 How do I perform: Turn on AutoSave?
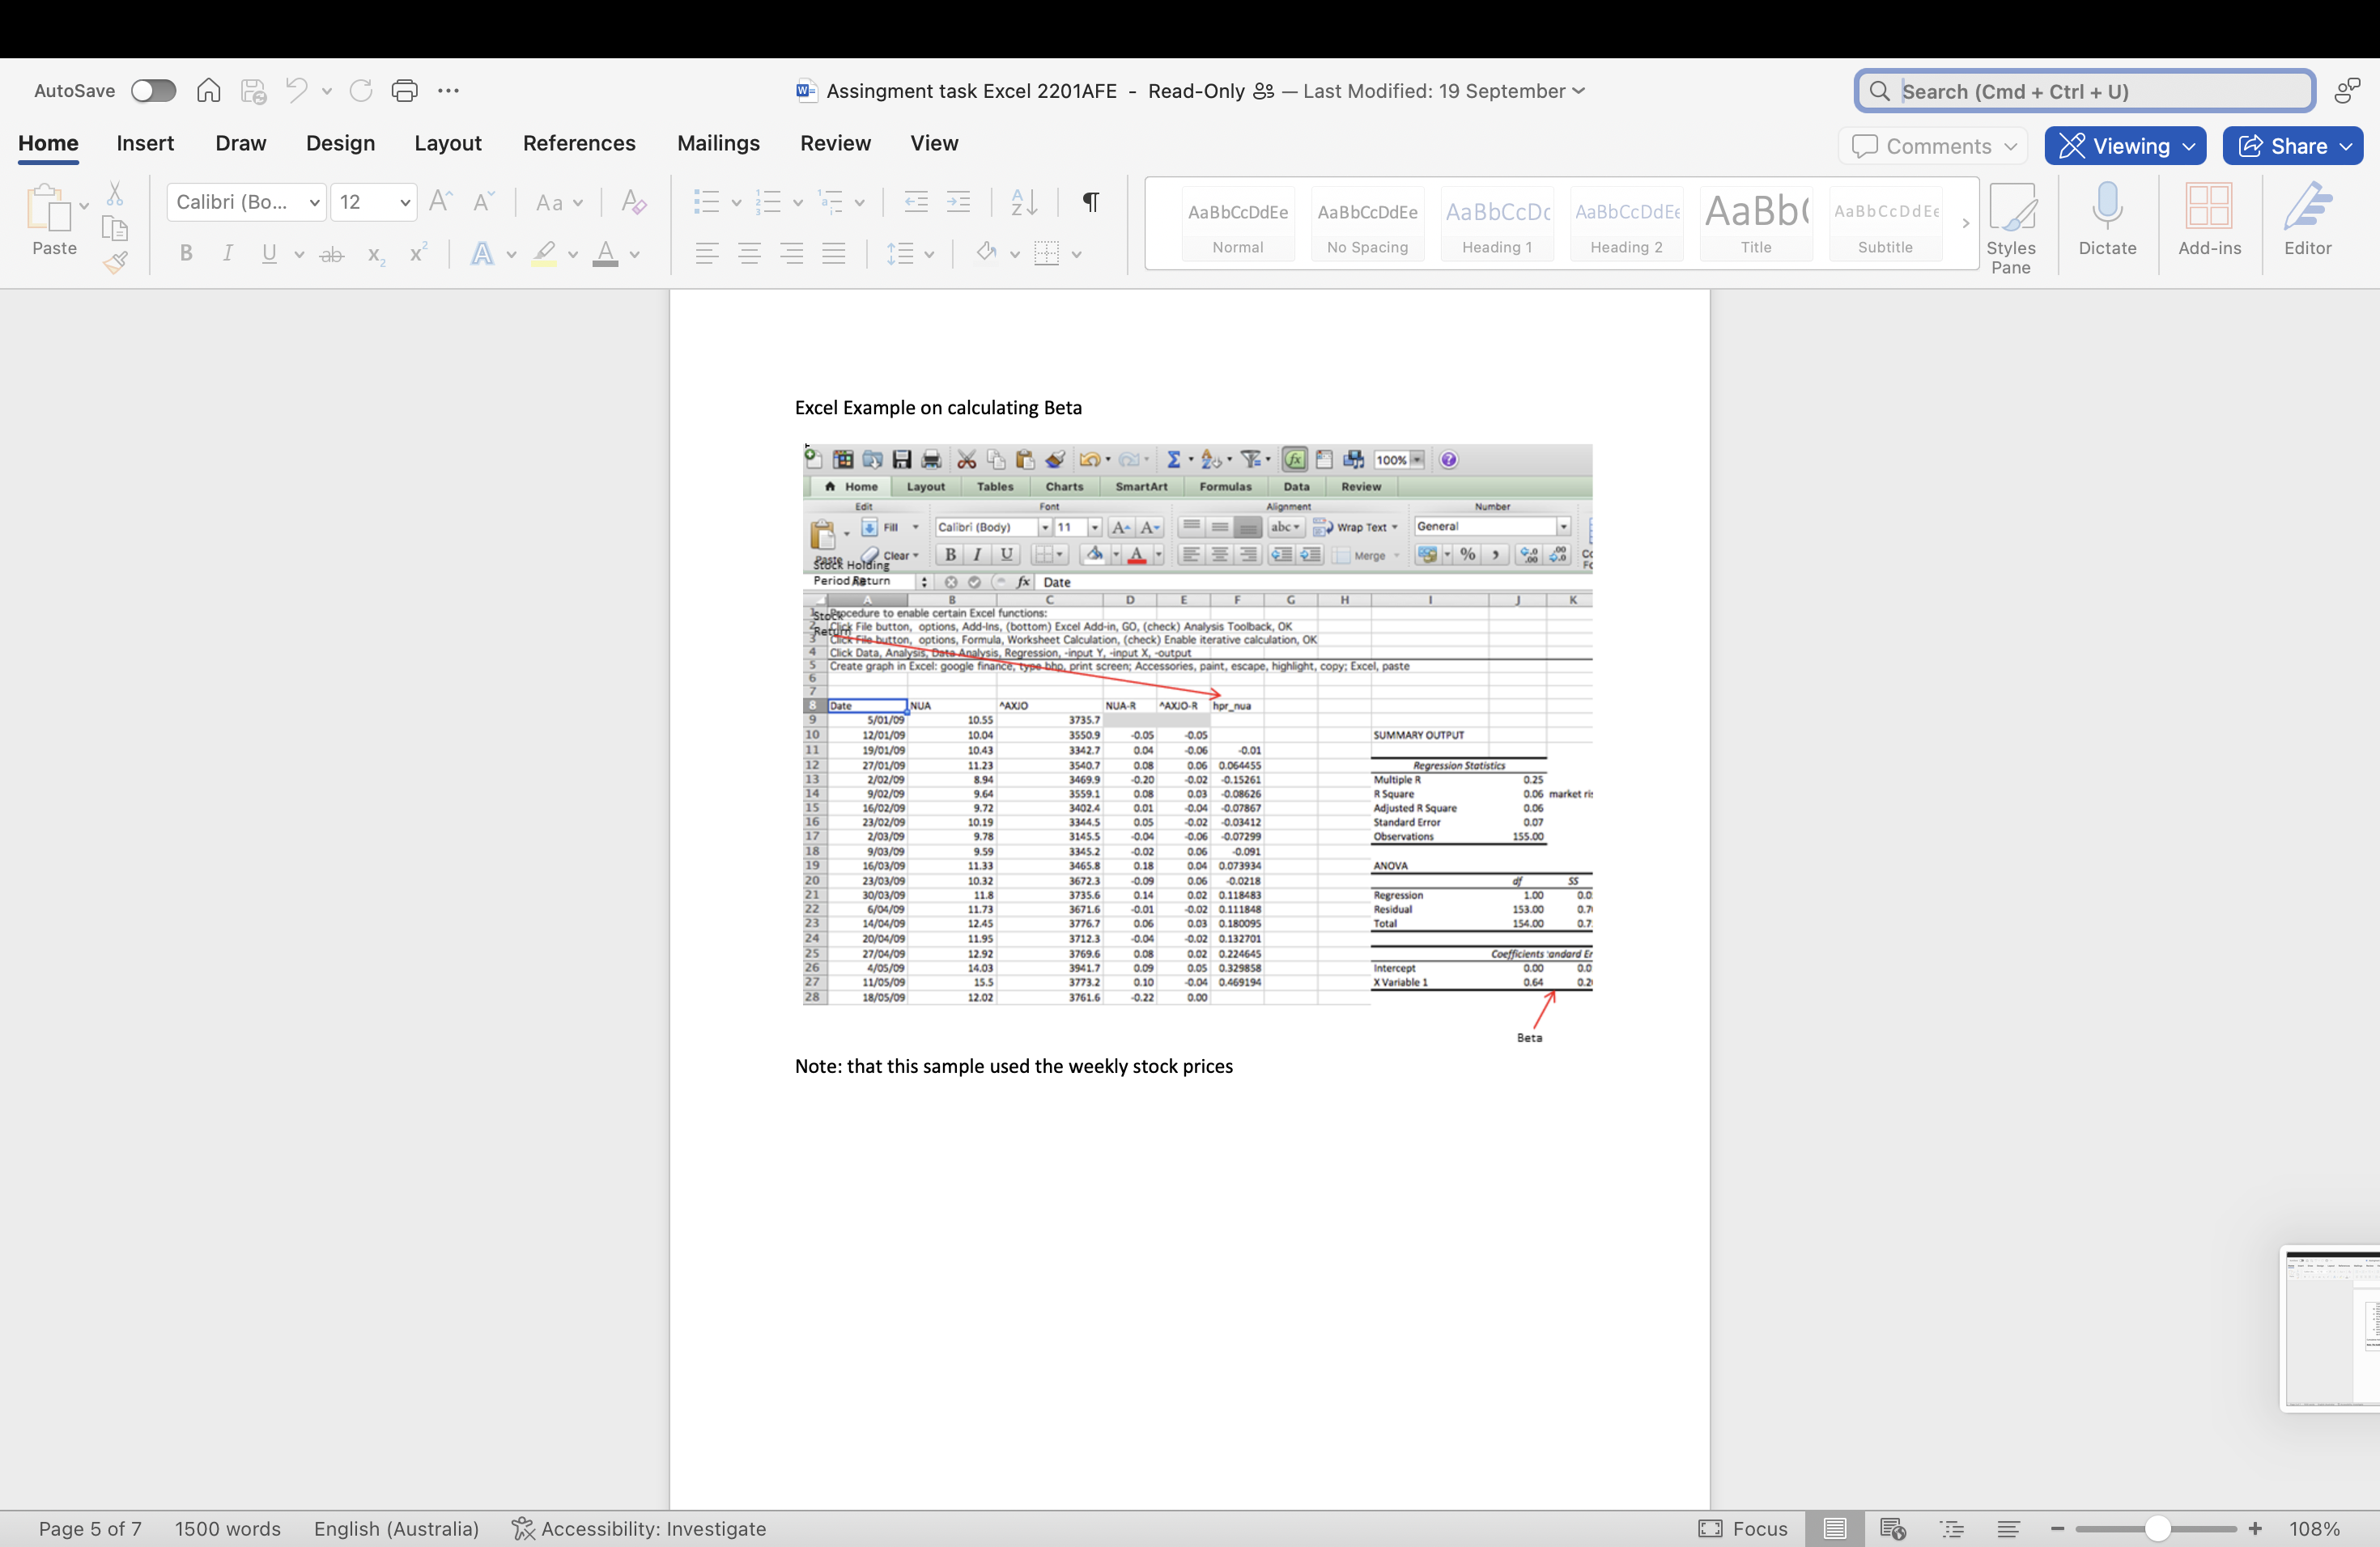tap(153, 90)
